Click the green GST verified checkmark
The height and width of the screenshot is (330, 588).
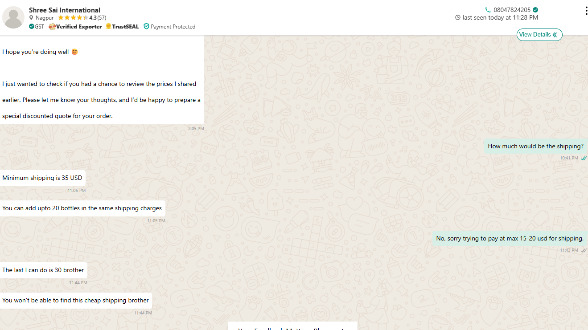(32, 27)
